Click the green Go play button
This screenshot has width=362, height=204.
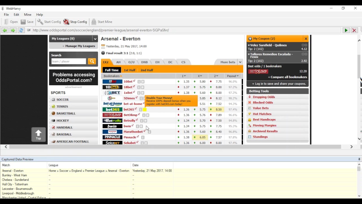coord(346,30)
